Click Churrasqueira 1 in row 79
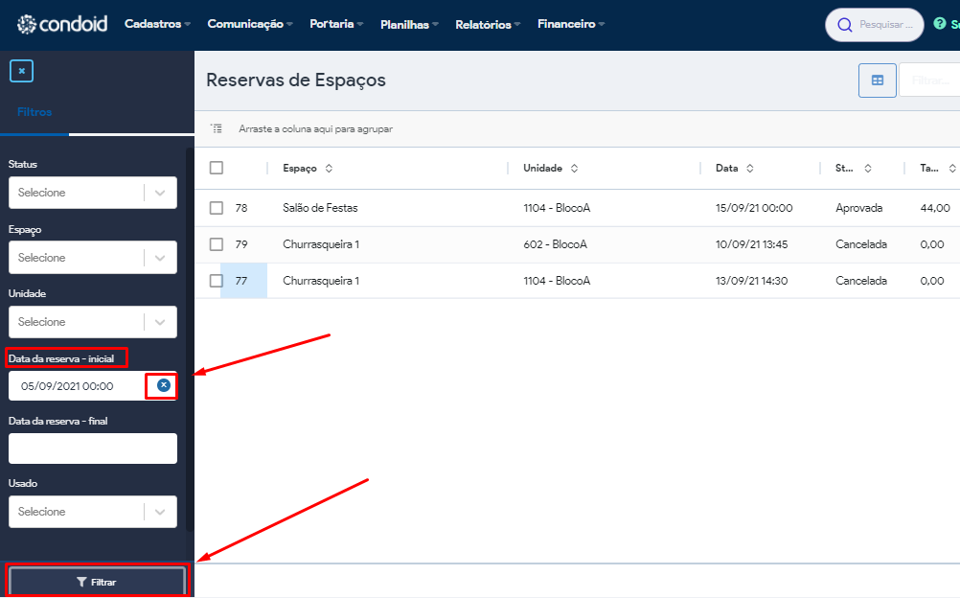 (x=321, y=244)
